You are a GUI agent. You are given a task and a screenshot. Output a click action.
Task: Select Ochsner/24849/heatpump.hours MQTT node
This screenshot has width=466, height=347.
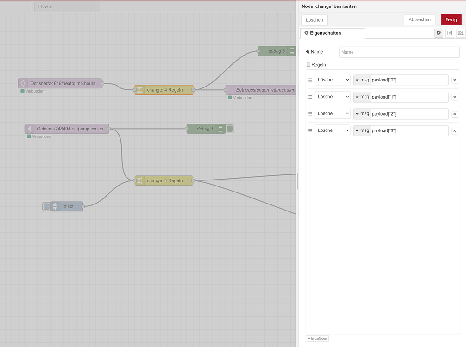click(60, 83)
